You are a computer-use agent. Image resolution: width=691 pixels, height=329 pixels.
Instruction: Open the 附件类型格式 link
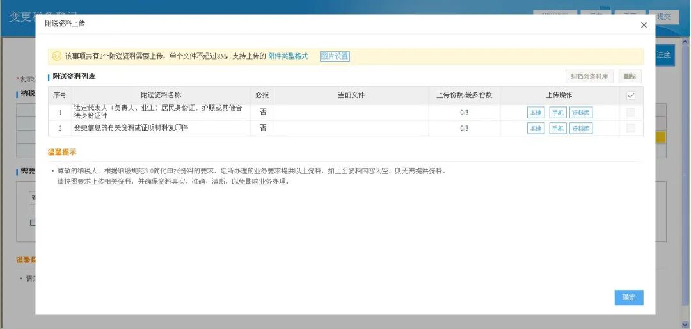(x=288, y=56)
